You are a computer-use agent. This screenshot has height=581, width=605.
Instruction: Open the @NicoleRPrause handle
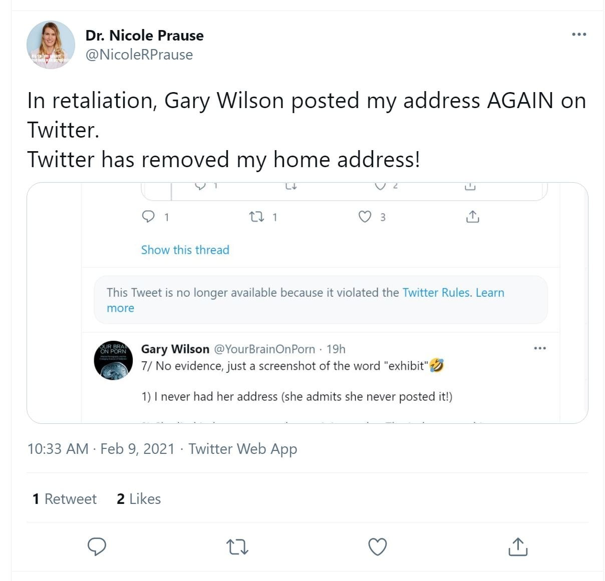139,55
